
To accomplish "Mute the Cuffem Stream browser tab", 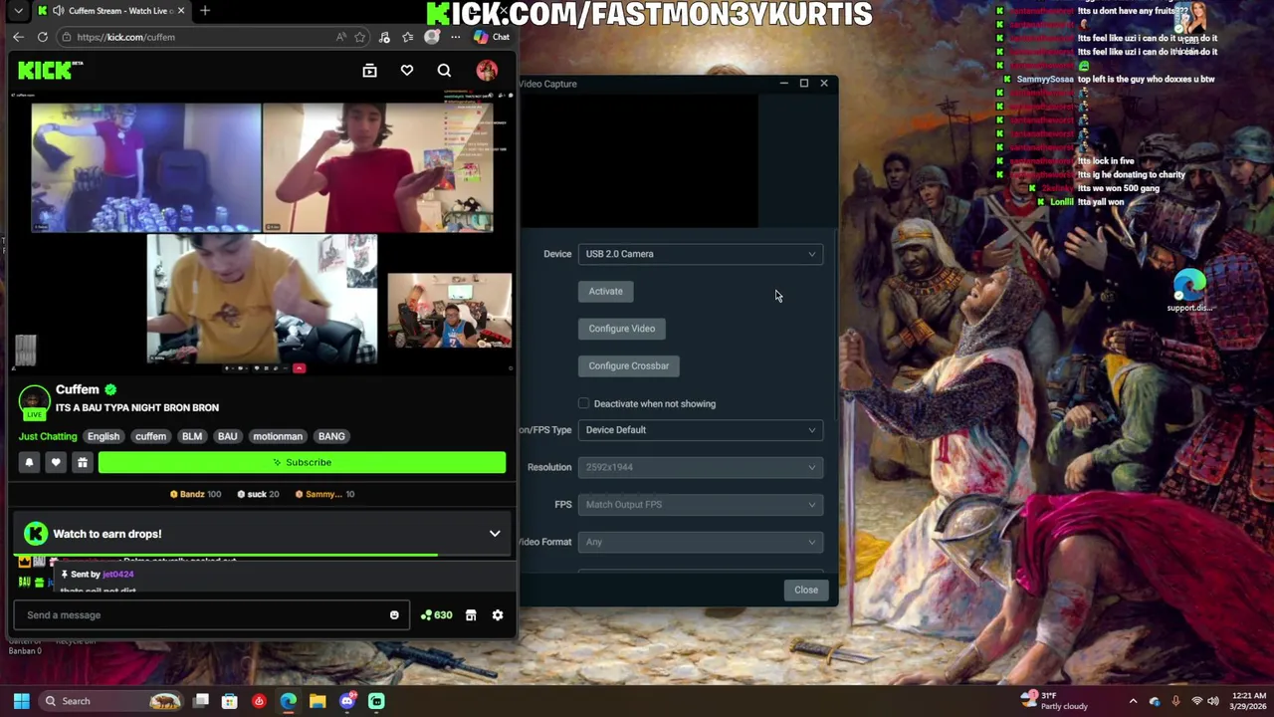I will tap(58, 11).
